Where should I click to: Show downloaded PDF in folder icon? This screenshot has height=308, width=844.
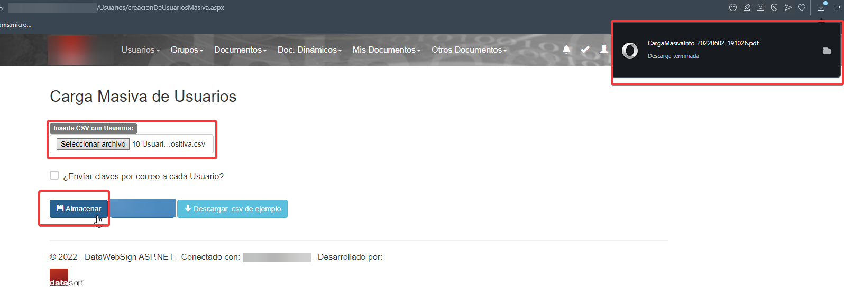(x=827, y=51)
